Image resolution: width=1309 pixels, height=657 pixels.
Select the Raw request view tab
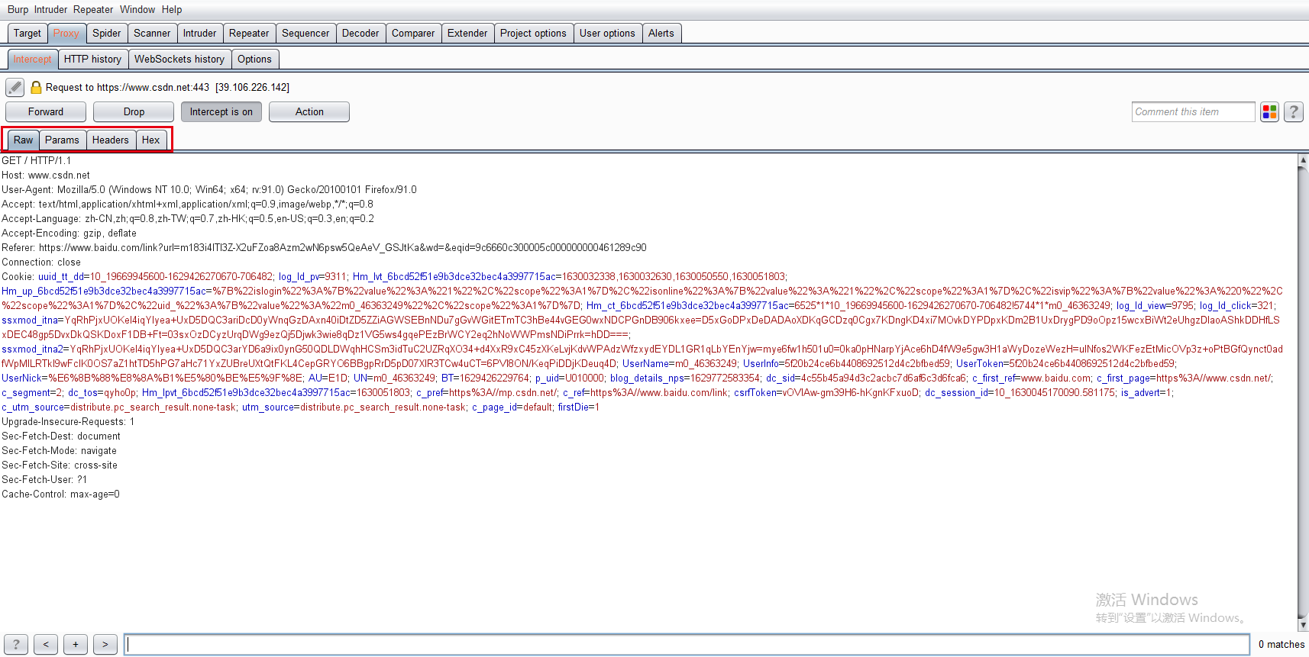click(x=24, y=140)
